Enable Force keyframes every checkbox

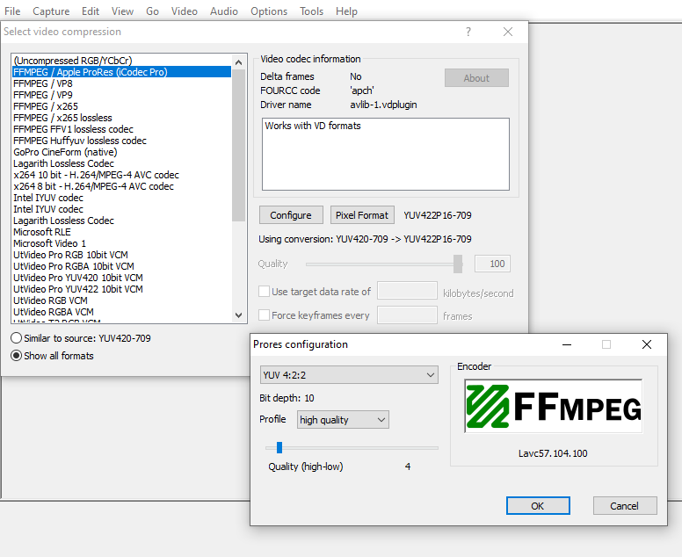pos(264,315)
